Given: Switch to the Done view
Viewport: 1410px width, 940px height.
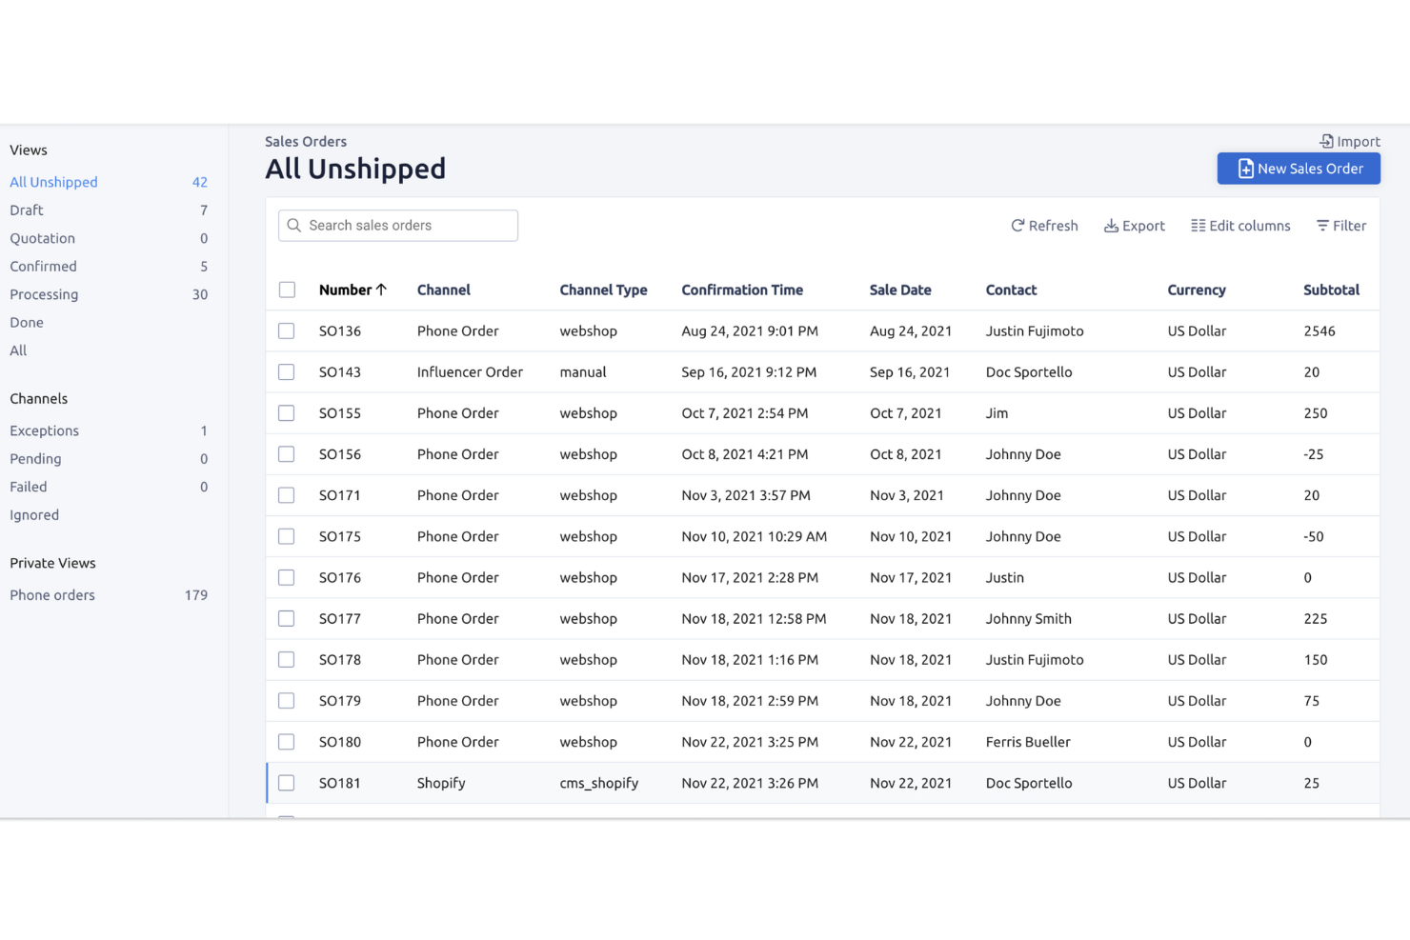Looking at the screenshot, I should pyautogui.click(x=26, y=322).
